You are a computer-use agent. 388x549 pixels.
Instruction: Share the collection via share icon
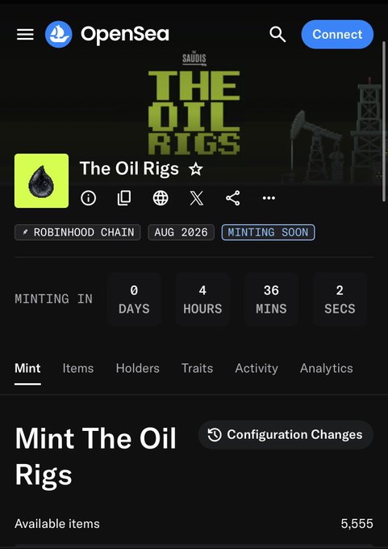(x=232, y=198)
